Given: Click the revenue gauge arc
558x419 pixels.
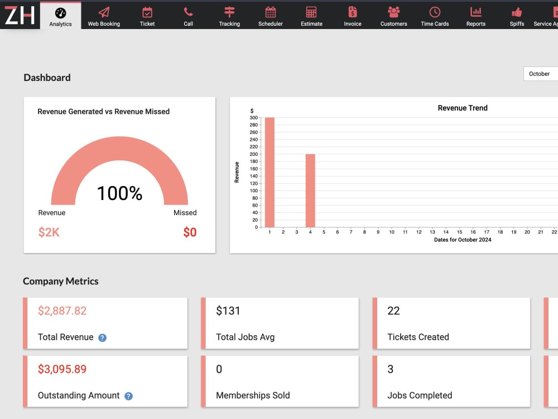Looking at the screenshot, I should 119,148.
